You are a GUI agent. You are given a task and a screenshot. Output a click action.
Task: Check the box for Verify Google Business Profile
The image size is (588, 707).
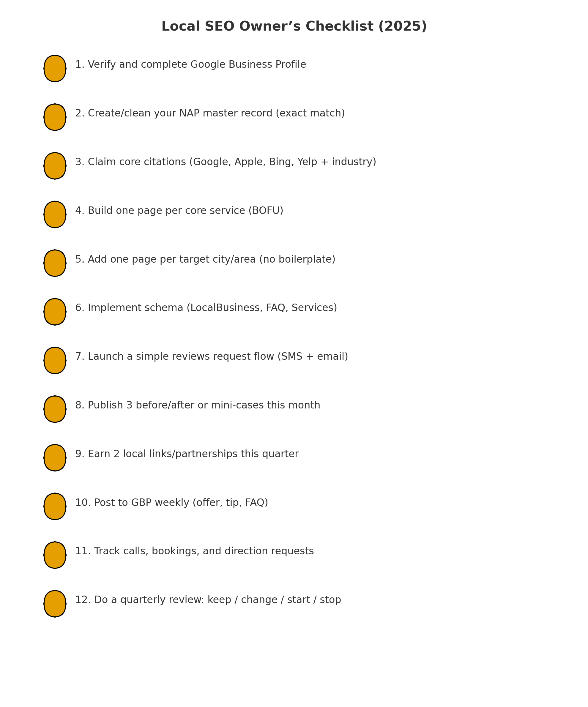pyautogui.click(x=55, y=68)
